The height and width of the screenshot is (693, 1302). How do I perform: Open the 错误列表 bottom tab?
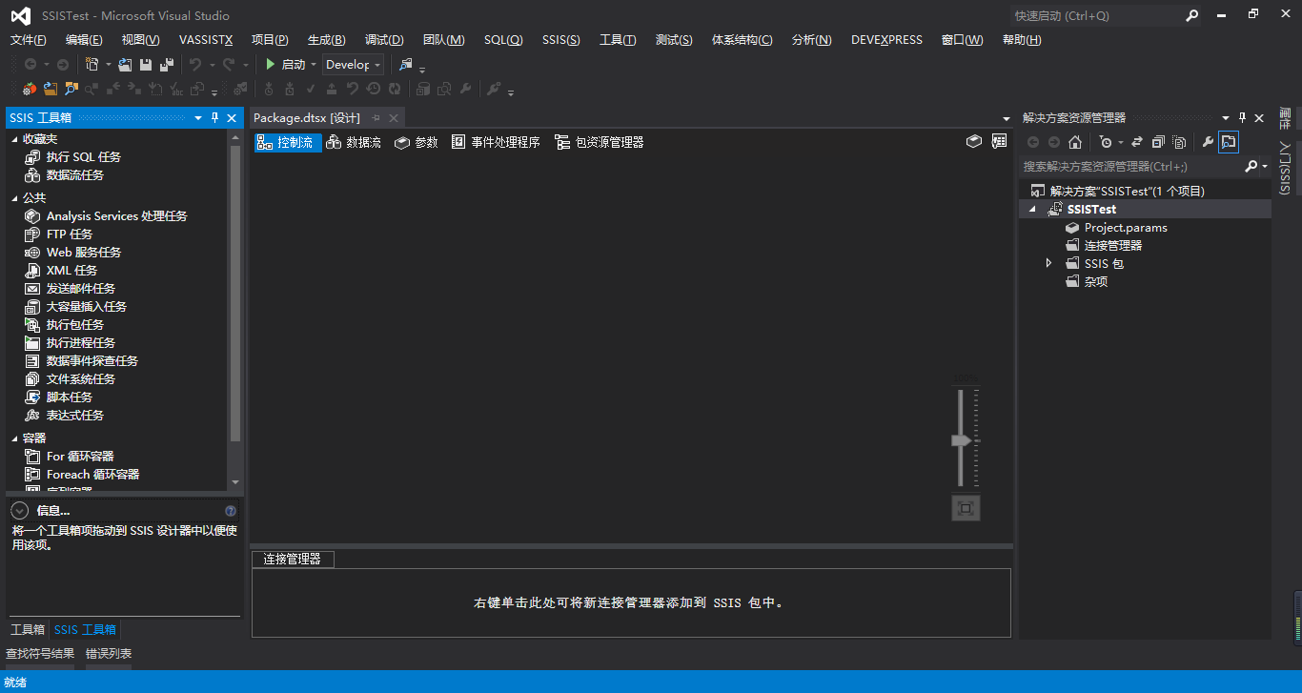point(109,653)
